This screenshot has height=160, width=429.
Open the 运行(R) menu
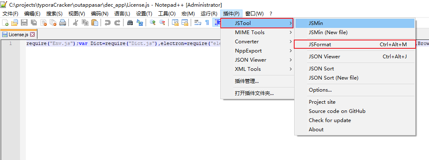pos(209,14)
